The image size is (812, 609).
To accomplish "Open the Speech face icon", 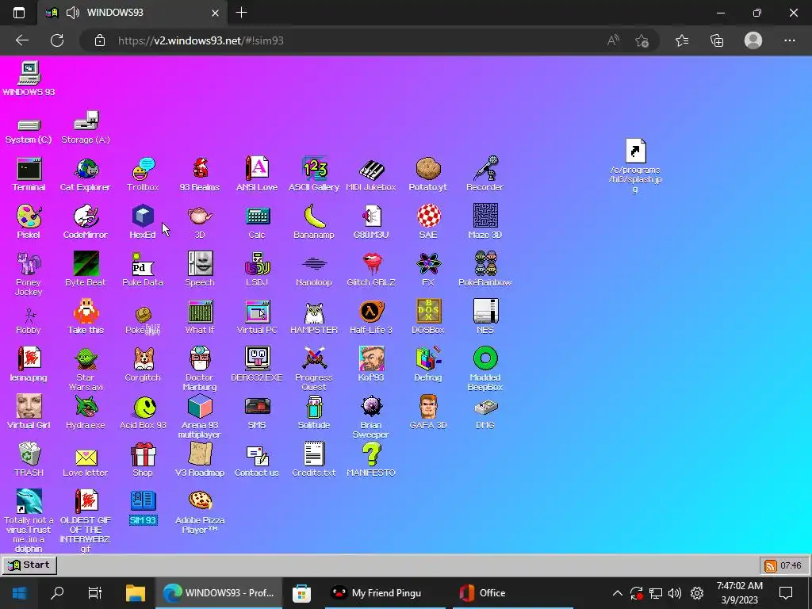I will pos(200,270).
